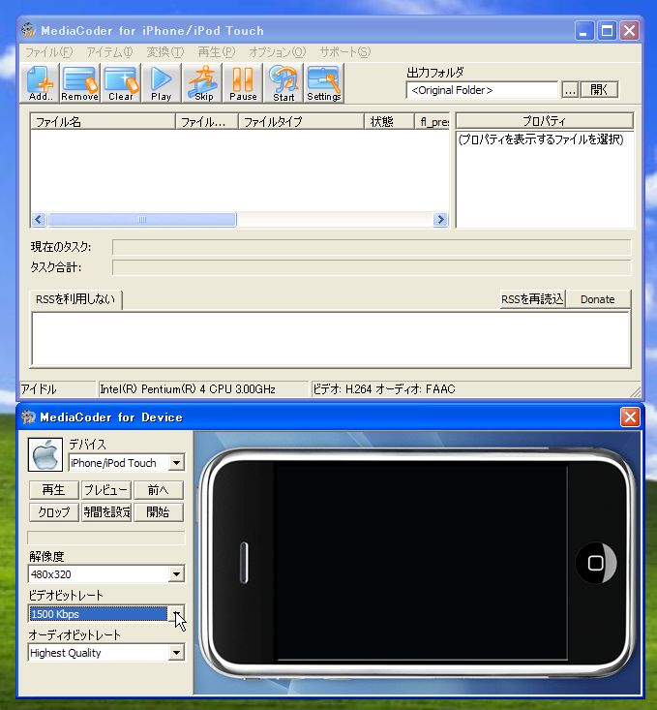This screenshot has width=657, height=710.
Task: Click (プロパティを表示するファイルを選択) text
Action: tap(541, 139)
